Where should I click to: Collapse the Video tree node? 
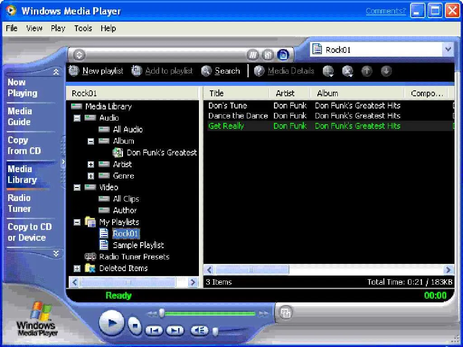(x=77, y=188)
